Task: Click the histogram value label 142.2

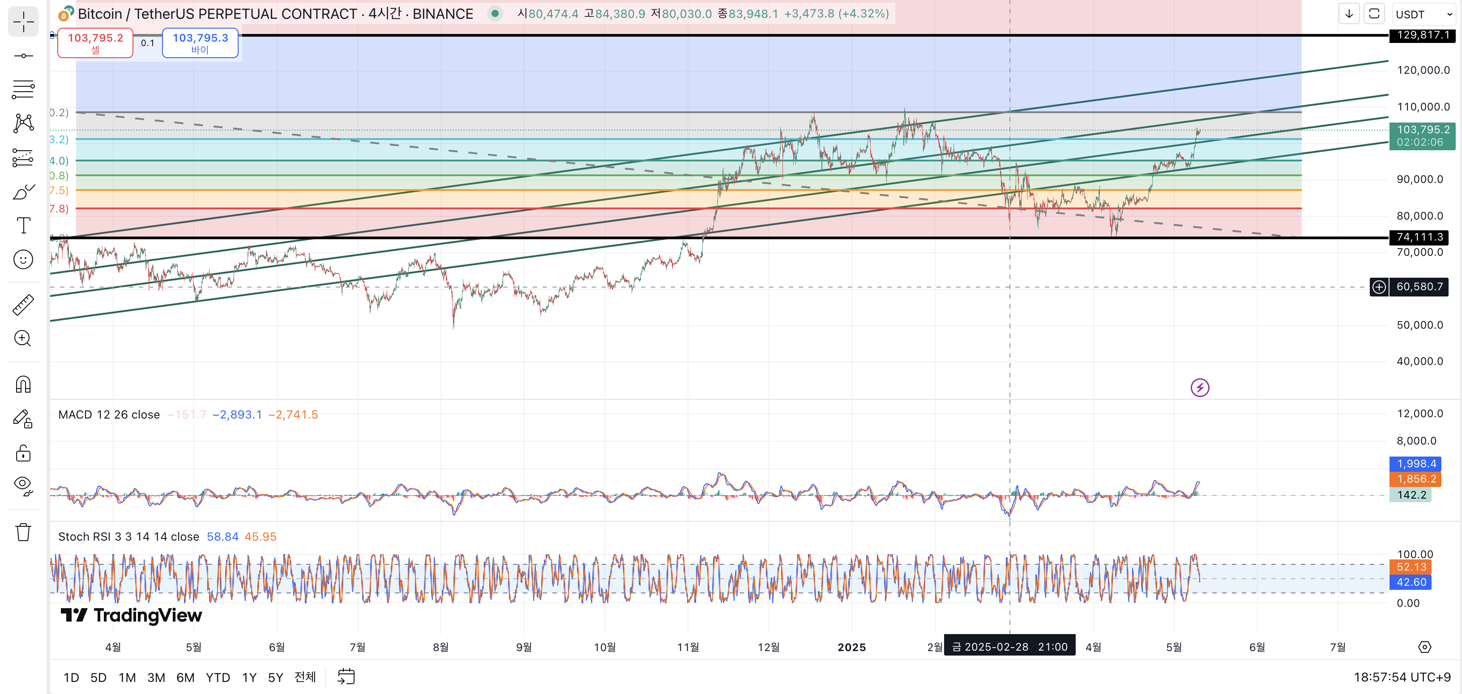Action: (1411, 495)
